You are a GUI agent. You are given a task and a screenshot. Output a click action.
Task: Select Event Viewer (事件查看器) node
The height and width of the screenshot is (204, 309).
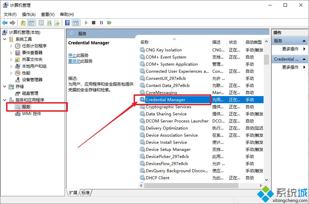coord(32,53)
